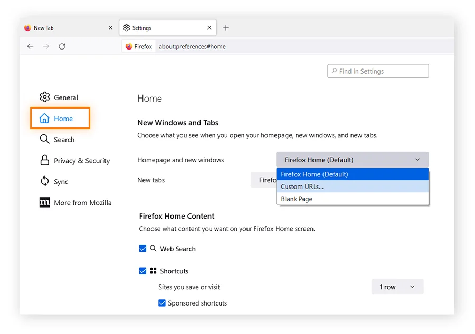The width and height of the screenshot is (475, 334).
Task: Open the '1 row' shortcuts dropdown
Action: pos(397,287)
